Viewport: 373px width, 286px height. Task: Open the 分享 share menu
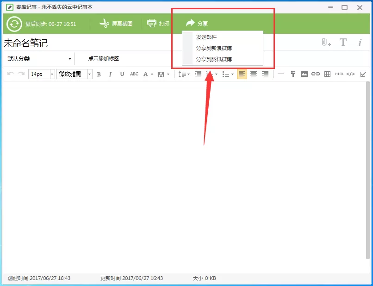[197, 23]
